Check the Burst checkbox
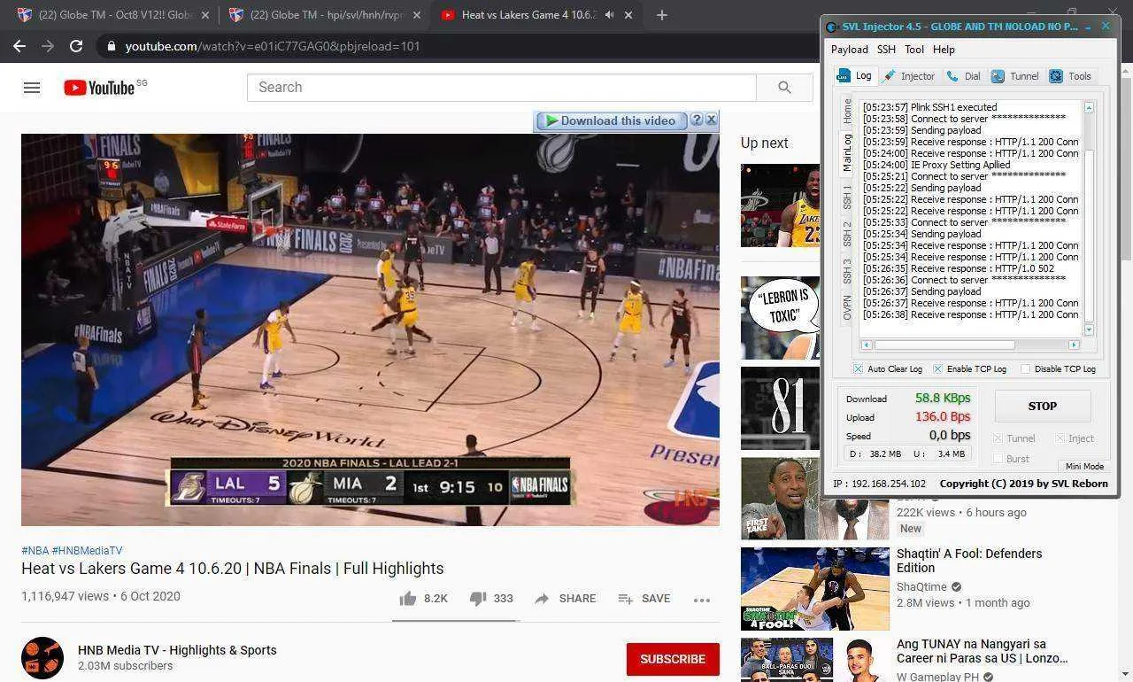Screen dimensions: 1133x682 tap(998, 459)
